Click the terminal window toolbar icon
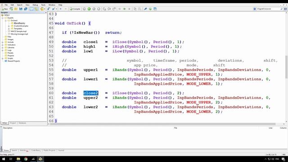This screenshot has height=162, width=288. pyautogui.click(x=155, y=9)
